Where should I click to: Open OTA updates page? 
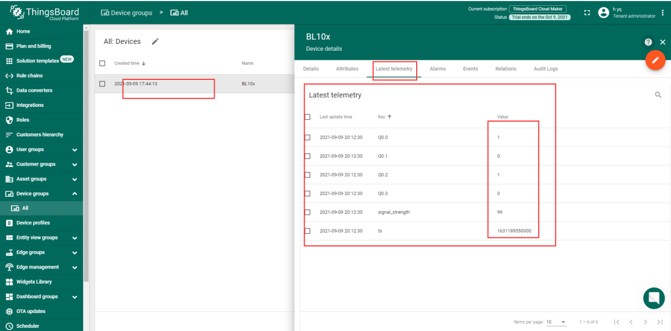point(41,311)
